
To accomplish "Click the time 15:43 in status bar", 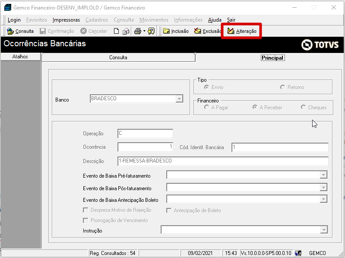I will [231, 253].
